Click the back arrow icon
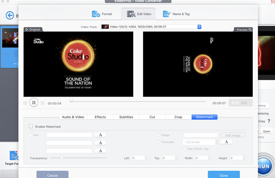The image size is (275, 178). click(10, 15)
